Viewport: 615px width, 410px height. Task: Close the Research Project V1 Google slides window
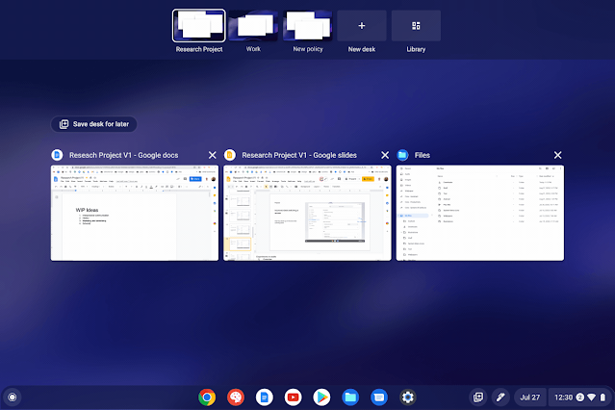coord(385,155)
